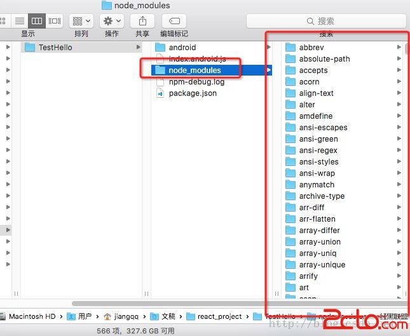This screenshot has height=336, width=410.
Task: Expand arrow beside acorn folder
Action: tap(399, 82)
